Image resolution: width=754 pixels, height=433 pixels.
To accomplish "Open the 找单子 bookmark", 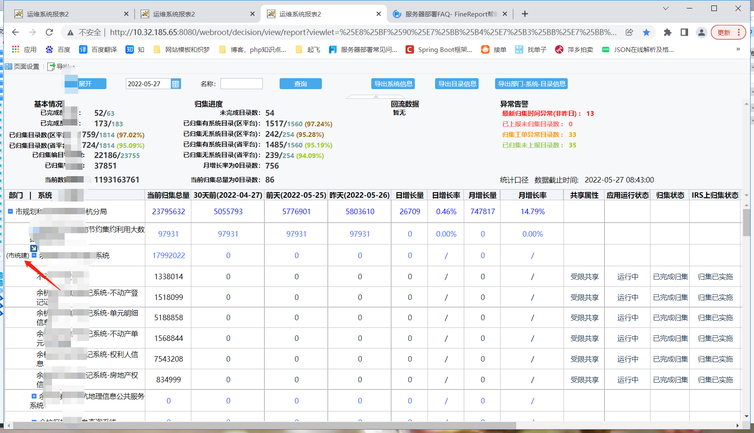I will [531, 49].
